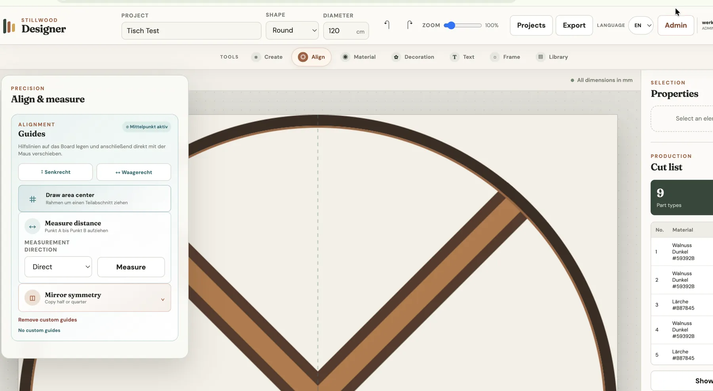Click the Diameter input field showing 120
The image size is (713, 391).
click(x=346, y=31)
